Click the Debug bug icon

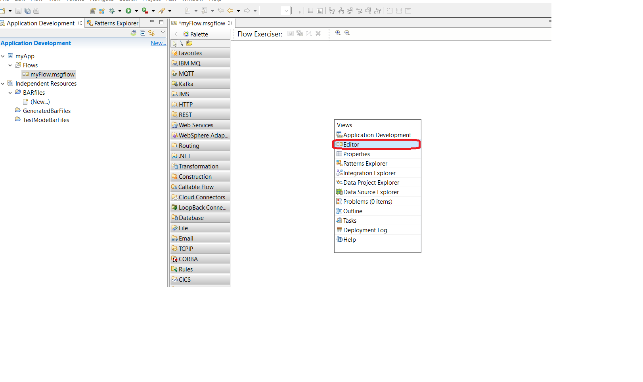(112, 11)
